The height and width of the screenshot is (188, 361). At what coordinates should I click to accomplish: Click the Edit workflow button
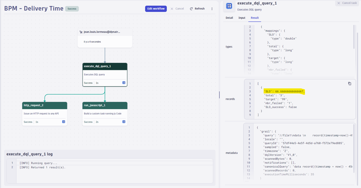point(156,9)
